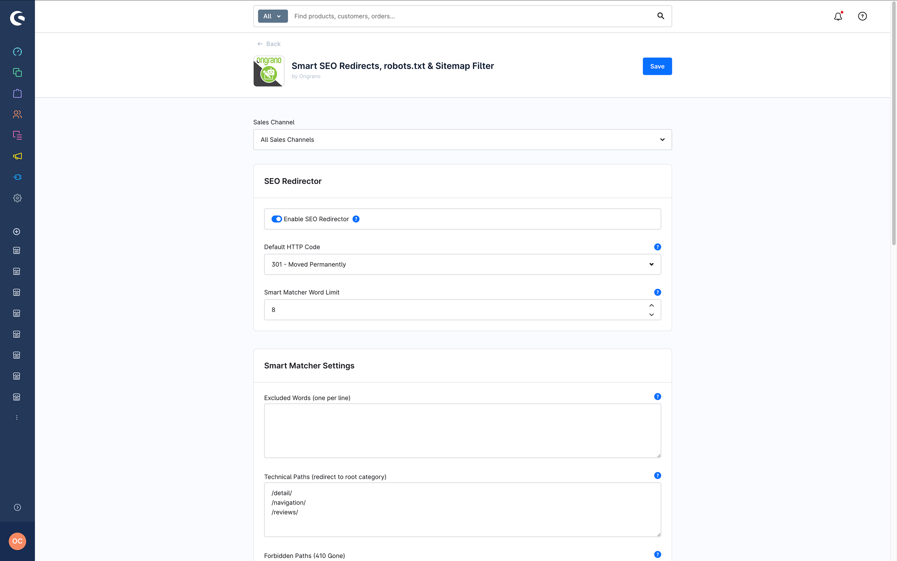Click help icon for Smart Matcher Word Limit

pos(657,292)
